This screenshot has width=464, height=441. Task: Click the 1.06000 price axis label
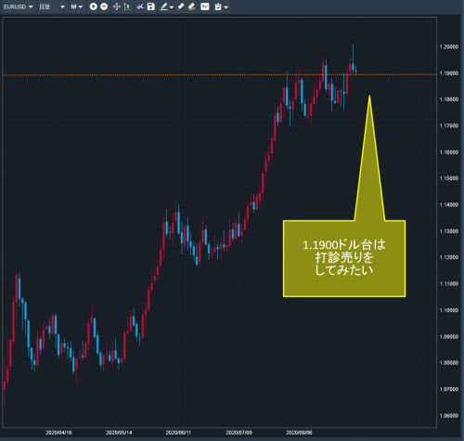click(449, 416)
